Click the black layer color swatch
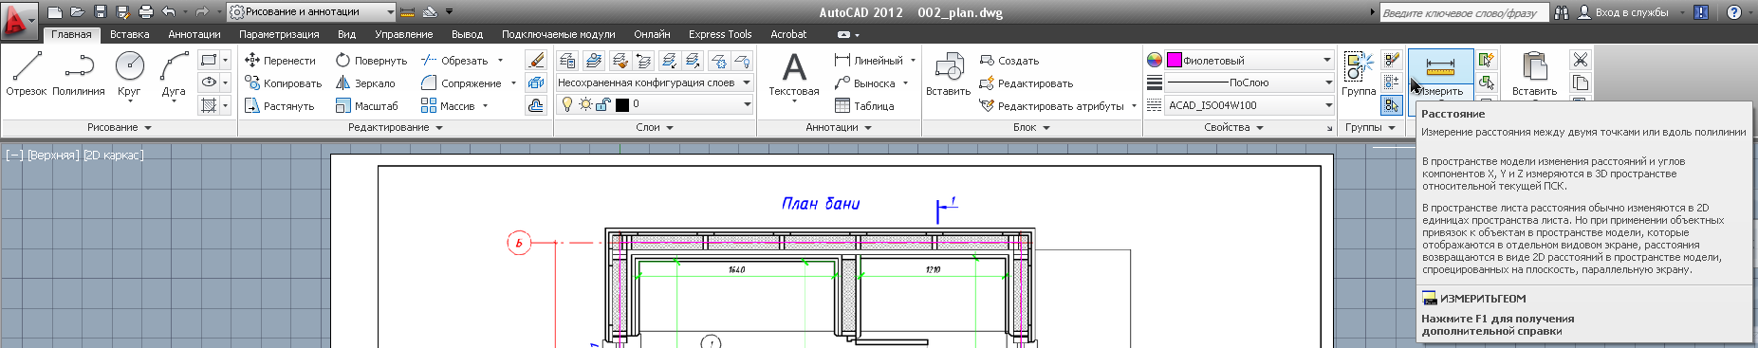The image size is (1758, 348). coord(622,104)
